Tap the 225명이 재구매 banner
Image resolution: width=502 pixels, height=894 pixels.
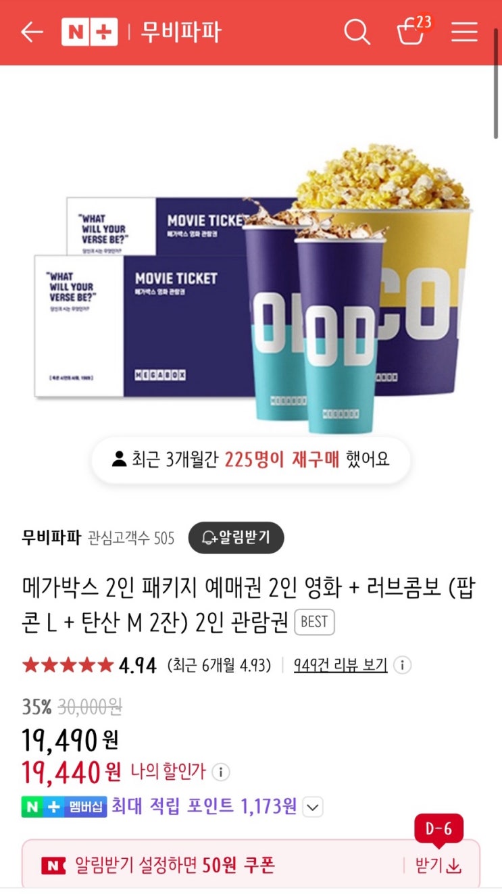pyautogui.click(x=251, y=460)
